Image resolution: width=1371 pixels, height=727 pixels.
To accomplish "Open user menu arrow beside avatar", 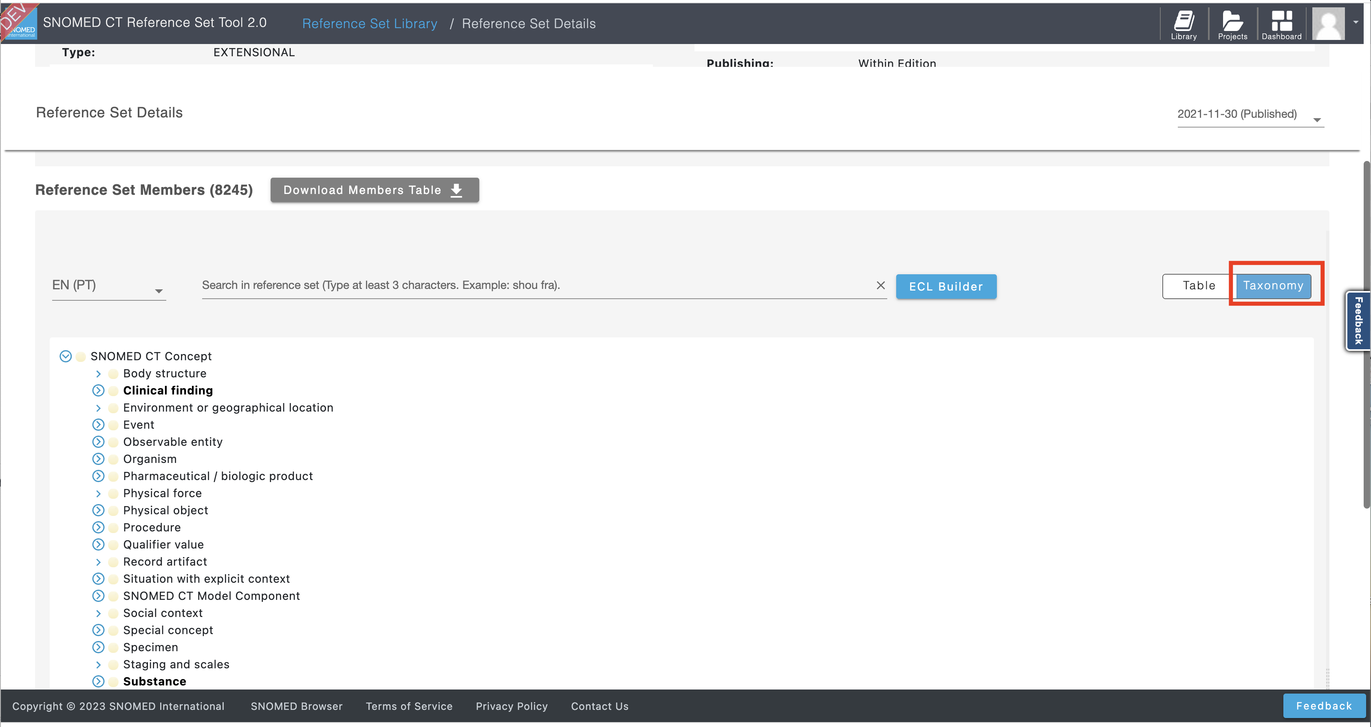I will 1356,22.
